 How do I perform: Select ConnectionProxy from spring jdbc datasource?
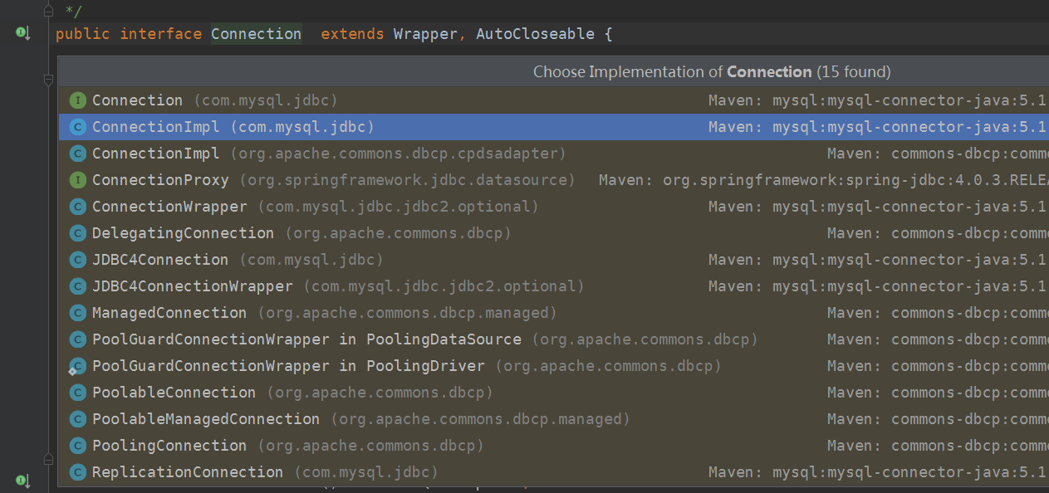pyautogui.click(x=553, y=180)
